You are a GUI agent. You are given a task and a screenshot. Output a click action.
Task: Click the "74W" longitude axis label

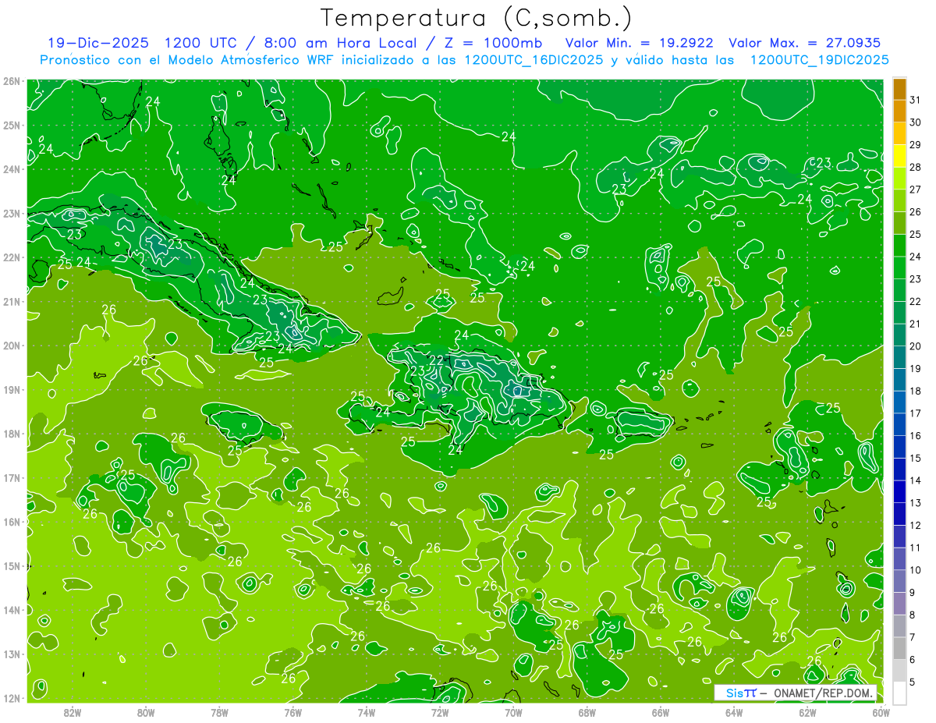367,712
